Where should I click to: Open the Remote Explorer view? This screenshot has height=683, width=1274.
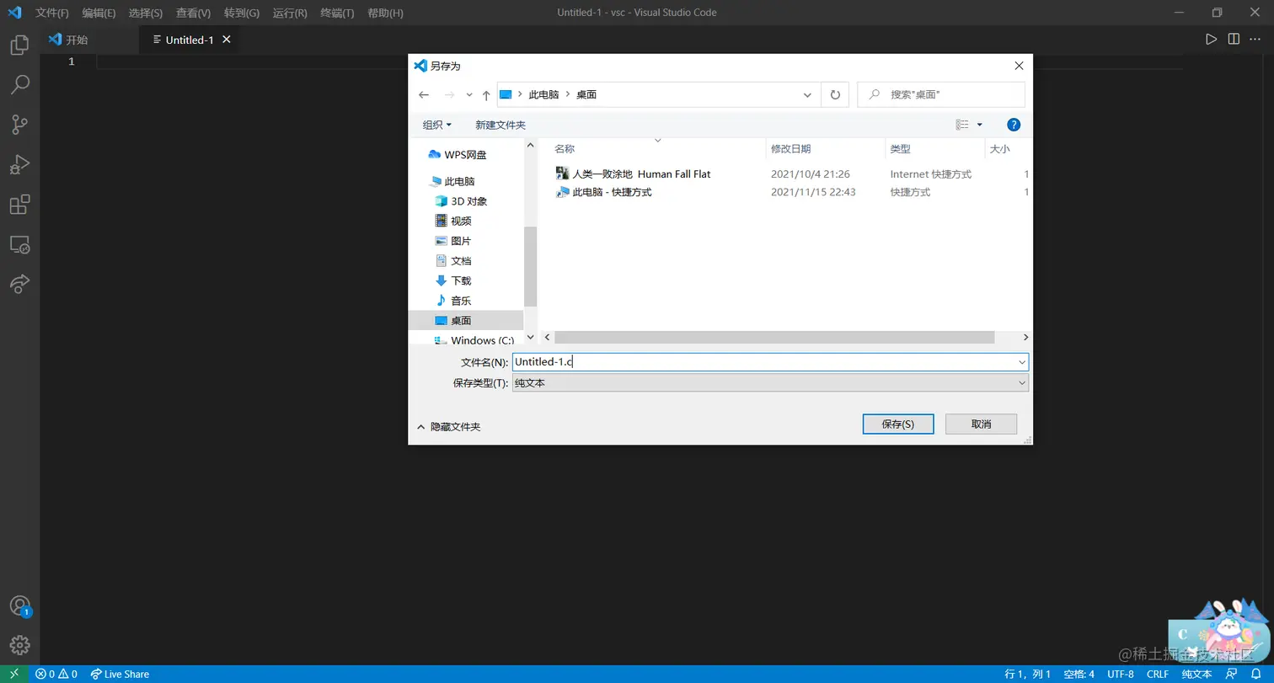click(19, 244)
